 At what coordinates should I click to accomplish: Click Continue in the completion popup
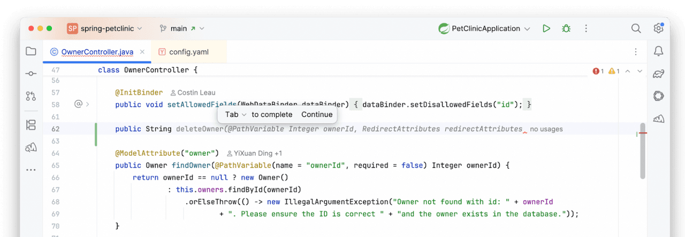317,115
